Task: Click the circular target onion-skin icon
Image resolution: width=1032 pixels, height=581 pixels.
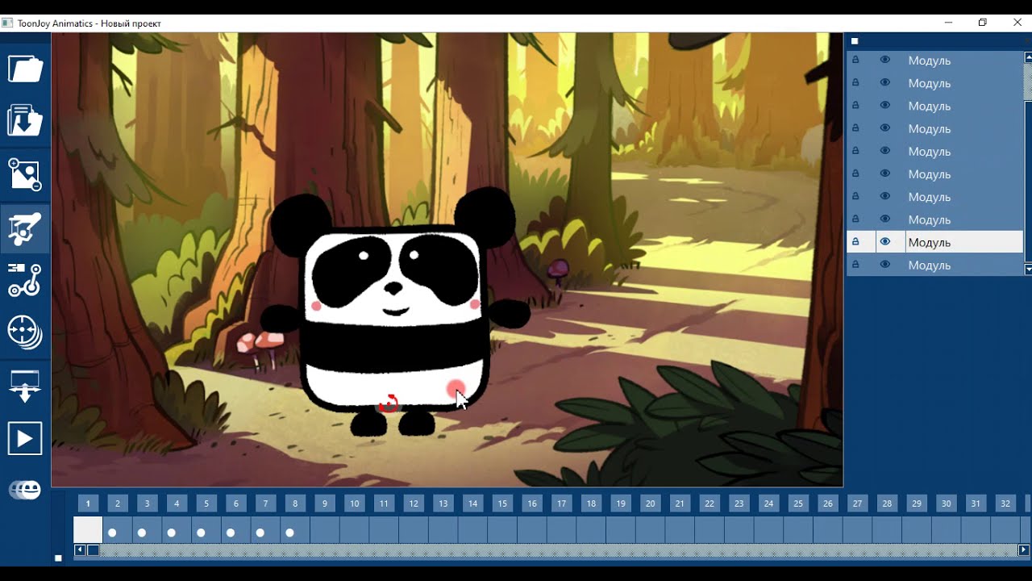Action: coord(25,332)
